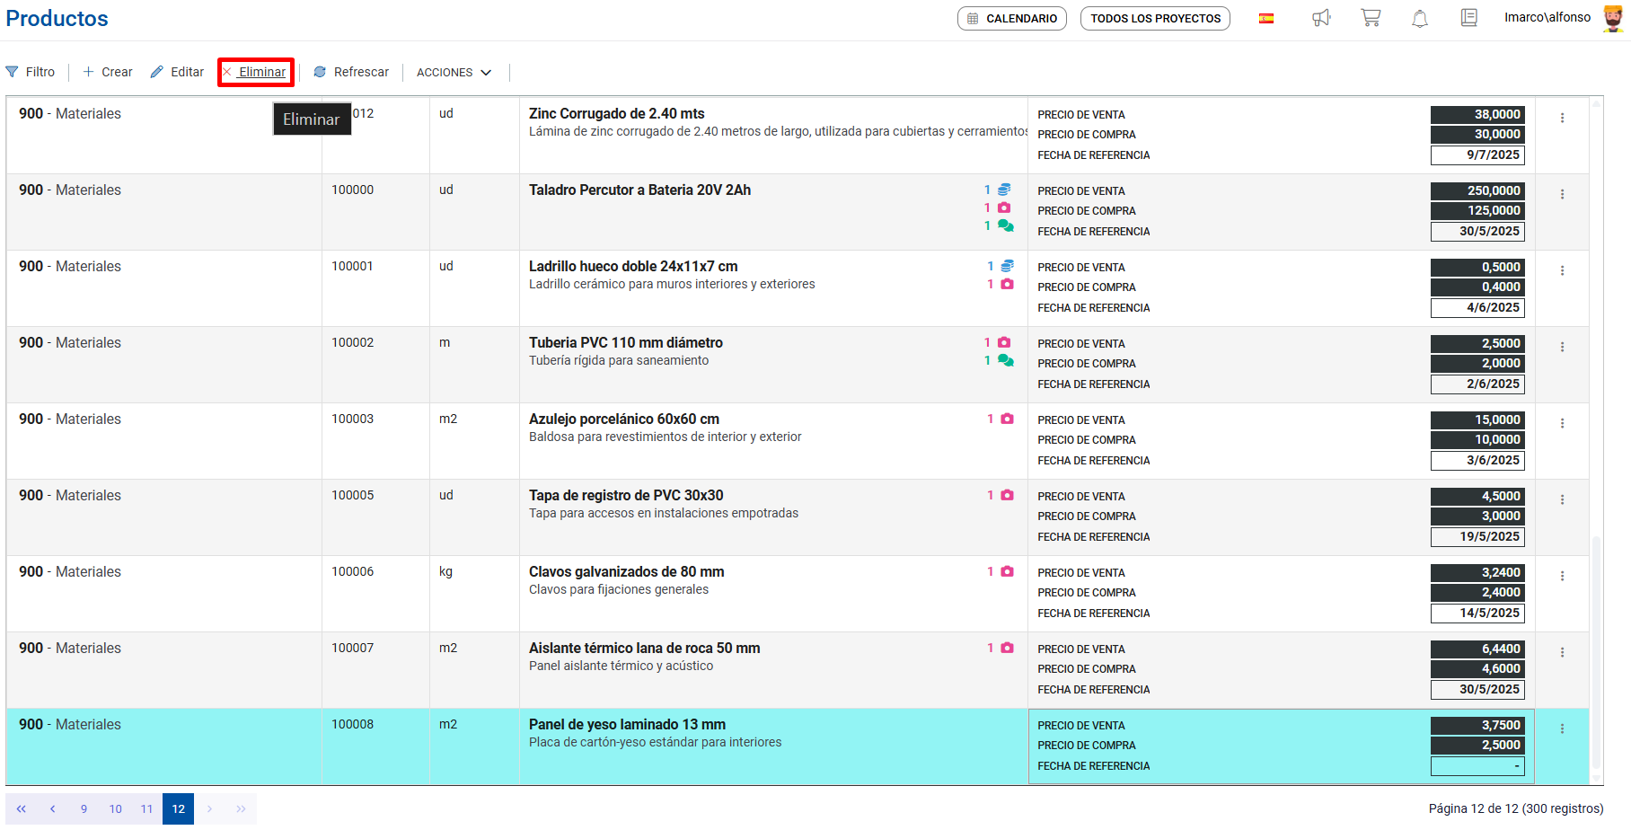Go to page 10

click(x=116, y=809)
